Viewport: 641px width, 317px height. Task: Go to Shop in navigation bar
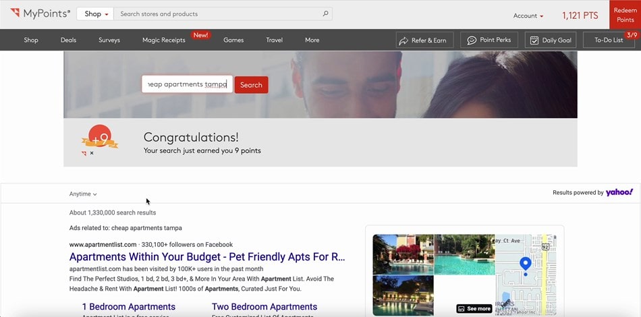[31, 40]
